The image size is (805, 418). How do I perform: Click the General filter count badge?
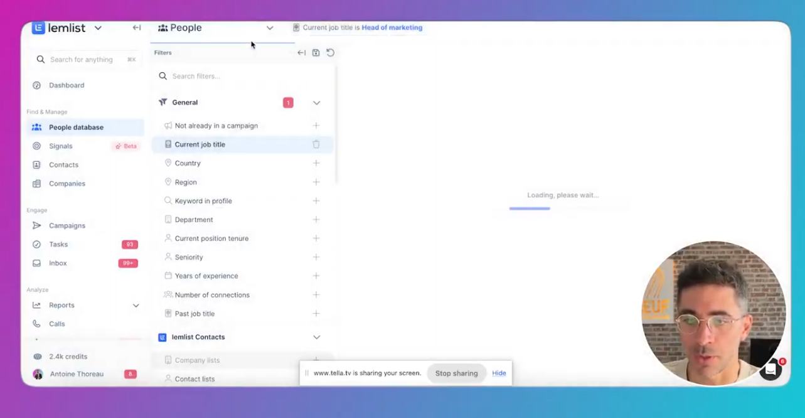click(288, 103)
